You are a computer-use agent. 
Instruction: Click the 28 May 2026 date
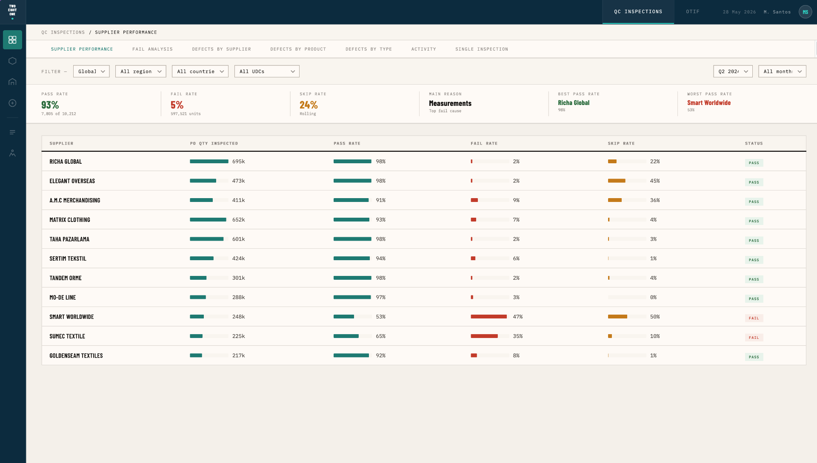[x=739, y=12]
